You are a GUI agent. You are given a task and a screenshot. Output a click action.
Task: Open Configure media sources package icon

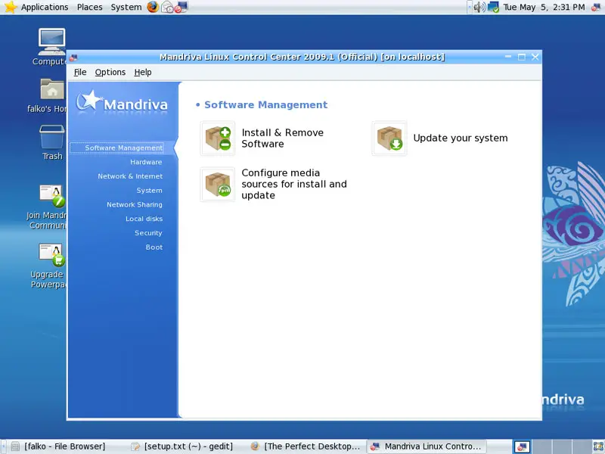(218, 184)
